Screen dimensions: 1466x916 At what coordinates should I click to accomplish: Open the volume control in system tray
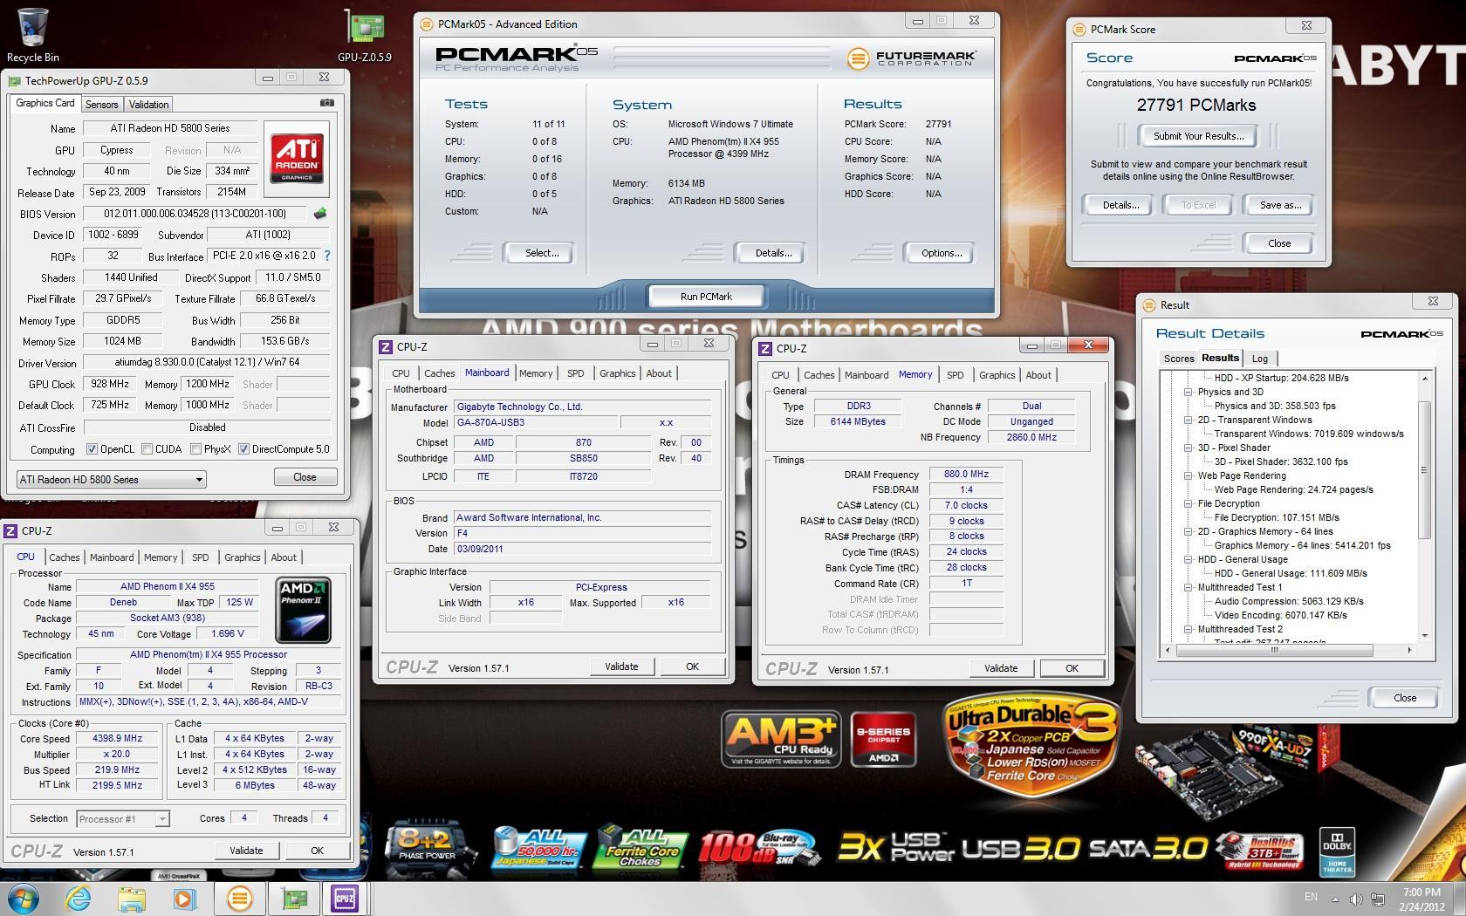(x=1356, y=899)
